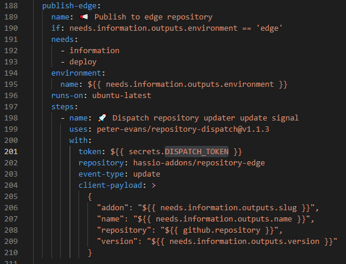Screen dimensions: 346x264
Task: Click the runs-on key
Action: point(67,96)
